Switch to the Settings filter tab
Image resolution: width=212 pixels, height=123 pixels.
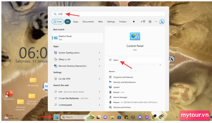(111, 22)
